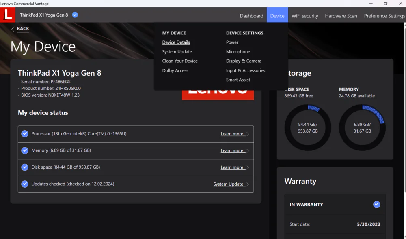Screen dimensions: 406x239
Task: Click the disk space usage ring
Action: [x=308, y=128]
